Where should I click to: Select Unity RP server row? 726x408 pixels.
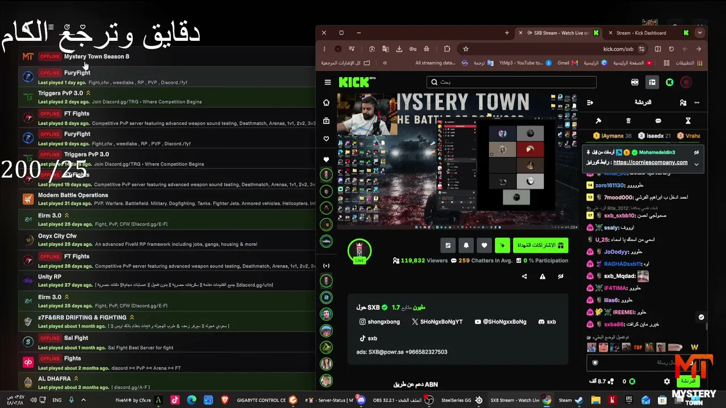coord(167,280)
